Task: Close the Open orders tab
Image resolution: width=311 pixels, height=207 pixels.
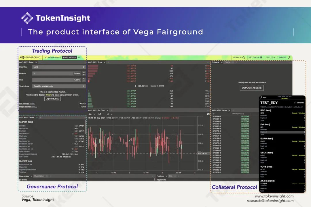Action: pos(32,176)
